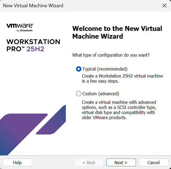Viewport: 171px width, 169px height.
Task: Click the 'What type of configuration do you want?' text
Action: coord(111,55)
